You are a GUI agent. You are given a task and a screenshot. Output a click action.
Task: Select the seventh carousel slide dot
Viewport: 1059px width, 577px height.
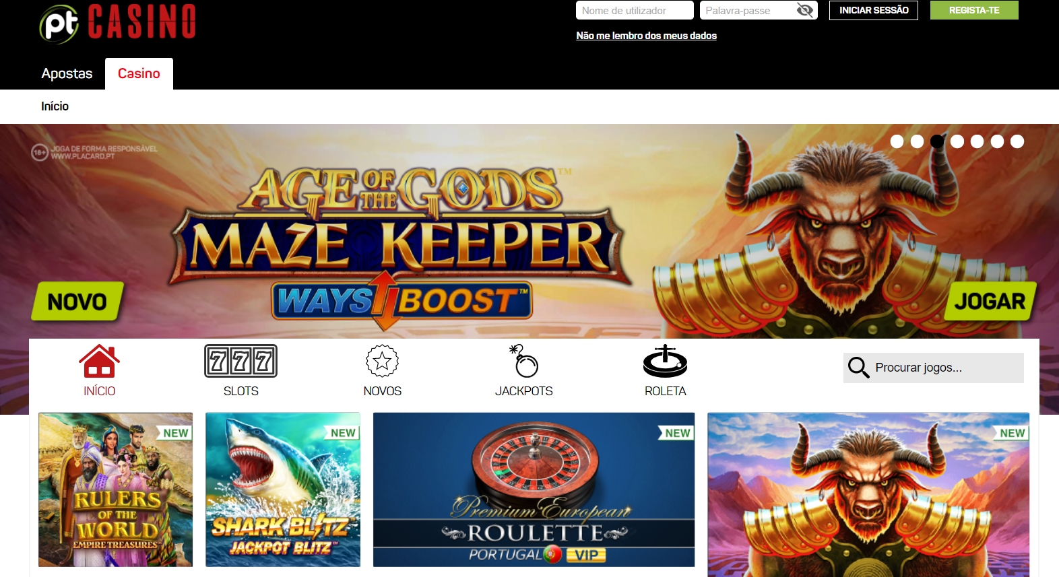pos(1017,141)
